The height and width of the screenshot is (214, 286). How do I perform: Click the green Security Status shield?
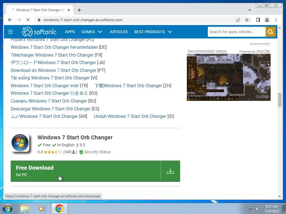(x=81, y=152)
